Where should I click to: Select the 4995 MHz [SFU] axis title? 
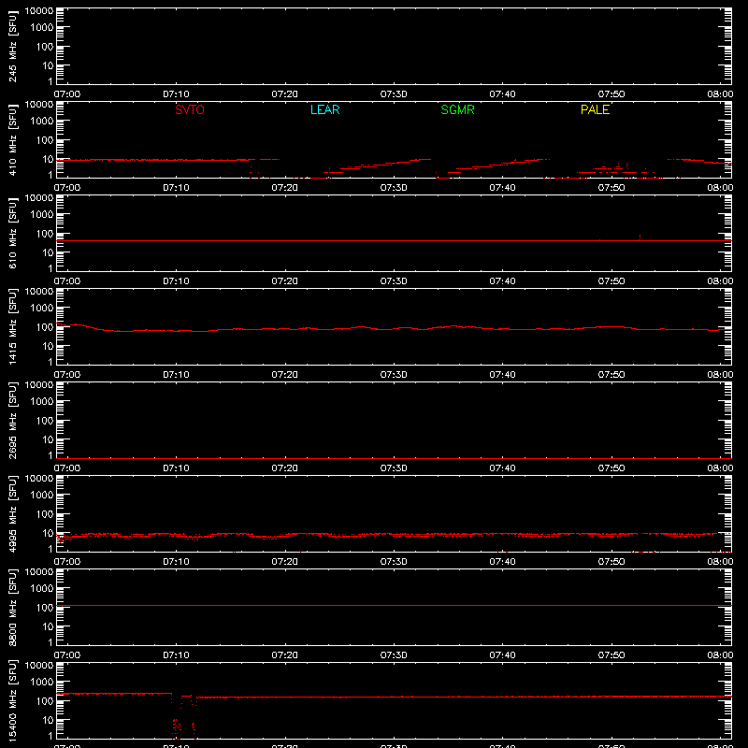[x=12, y=513]
